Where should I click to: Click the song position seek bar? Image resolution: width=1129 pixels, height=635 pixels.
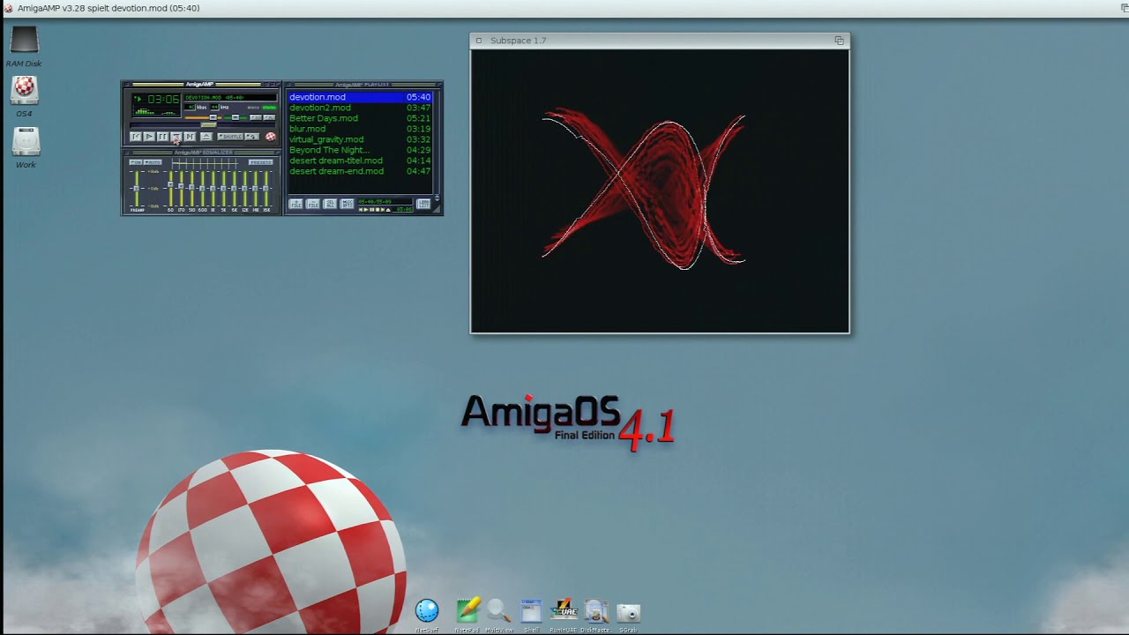click(202, 125)
